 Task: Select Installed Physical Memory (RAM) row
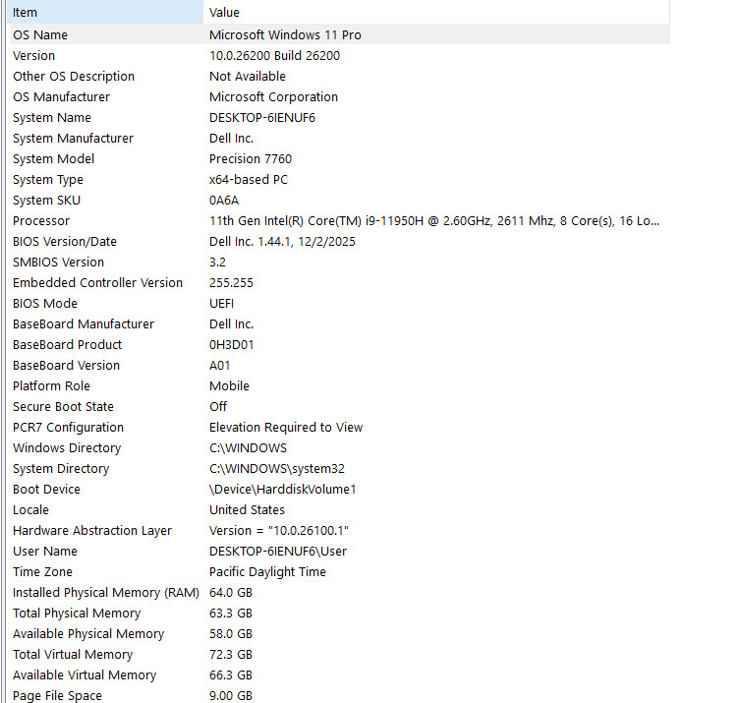tap(340, 593)
